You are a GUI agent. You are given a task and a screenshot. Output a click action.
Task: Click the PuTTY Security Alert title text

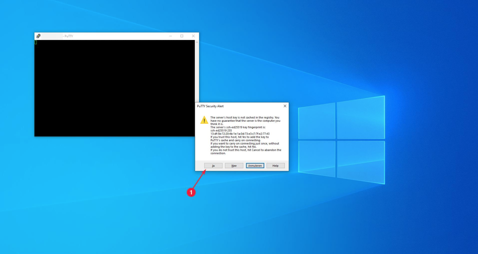coord(210,106)
